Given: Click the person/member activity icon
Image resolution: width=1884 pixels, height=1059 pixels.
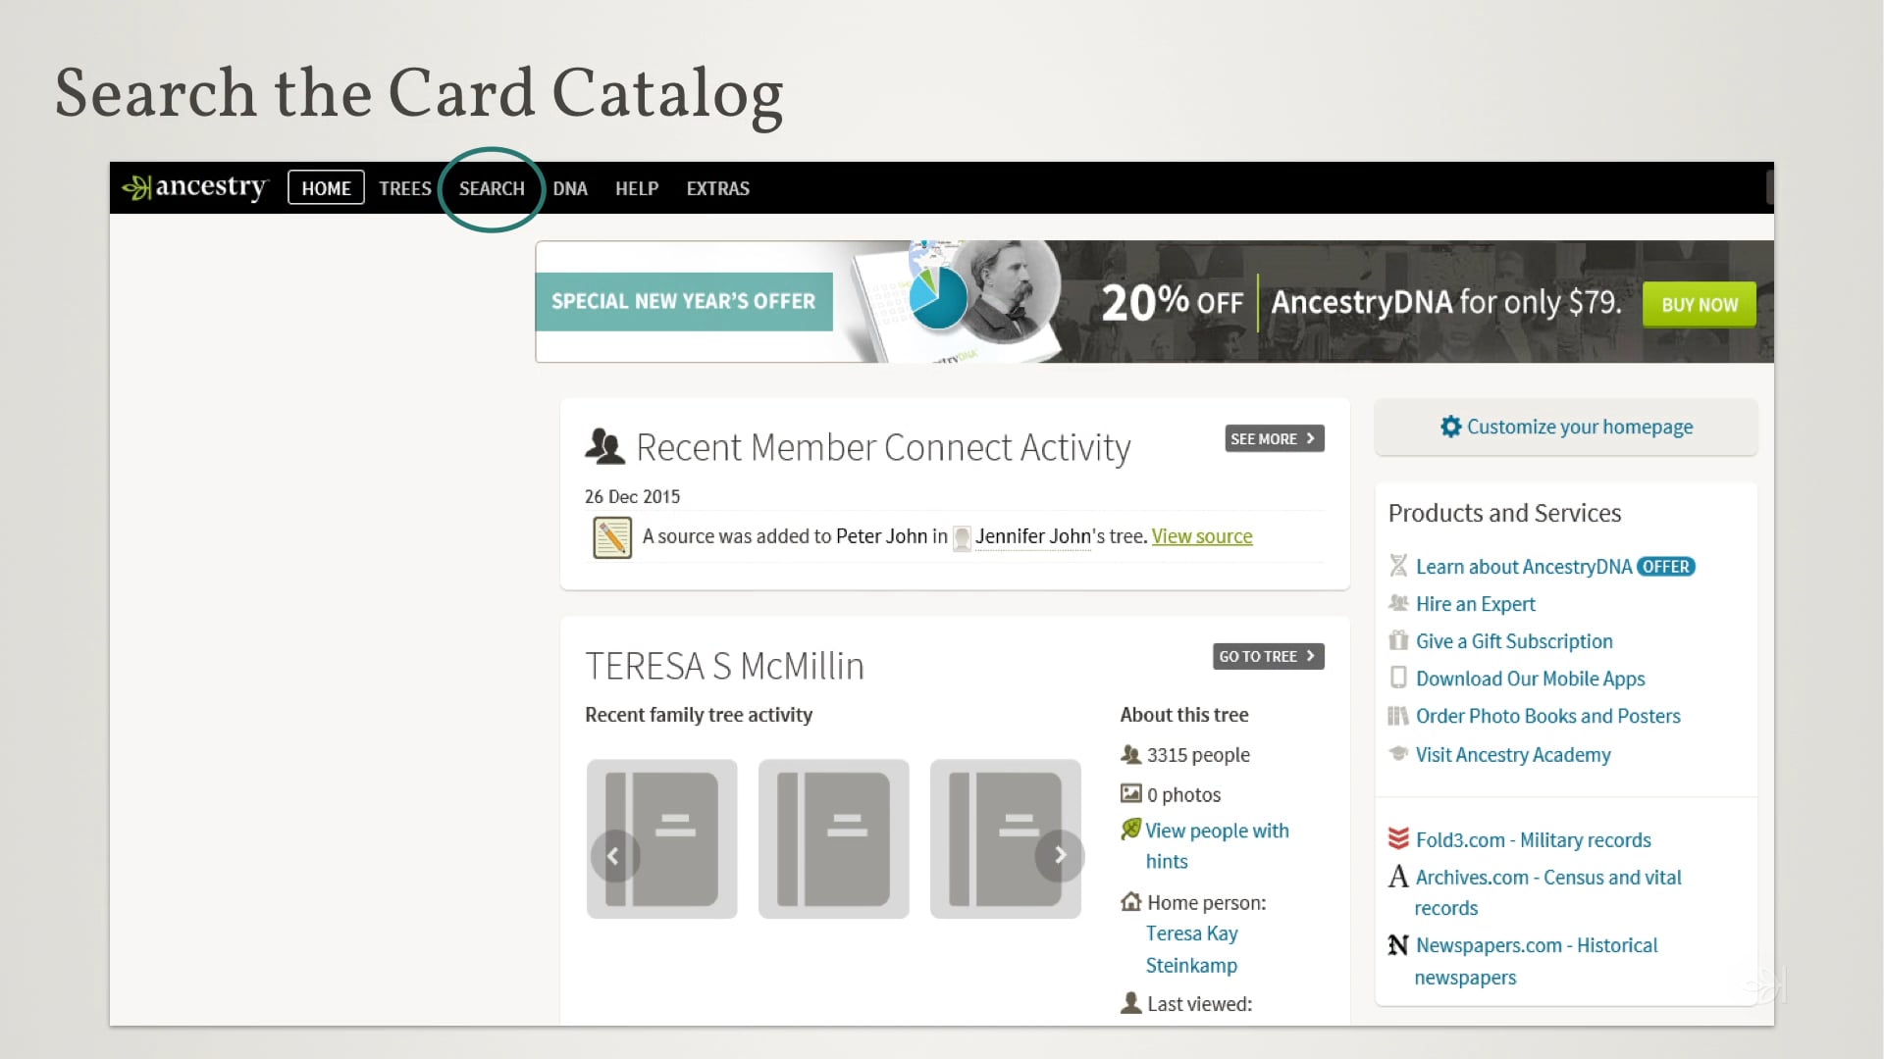Looking at the screenshot, I should tap(604, 445).
